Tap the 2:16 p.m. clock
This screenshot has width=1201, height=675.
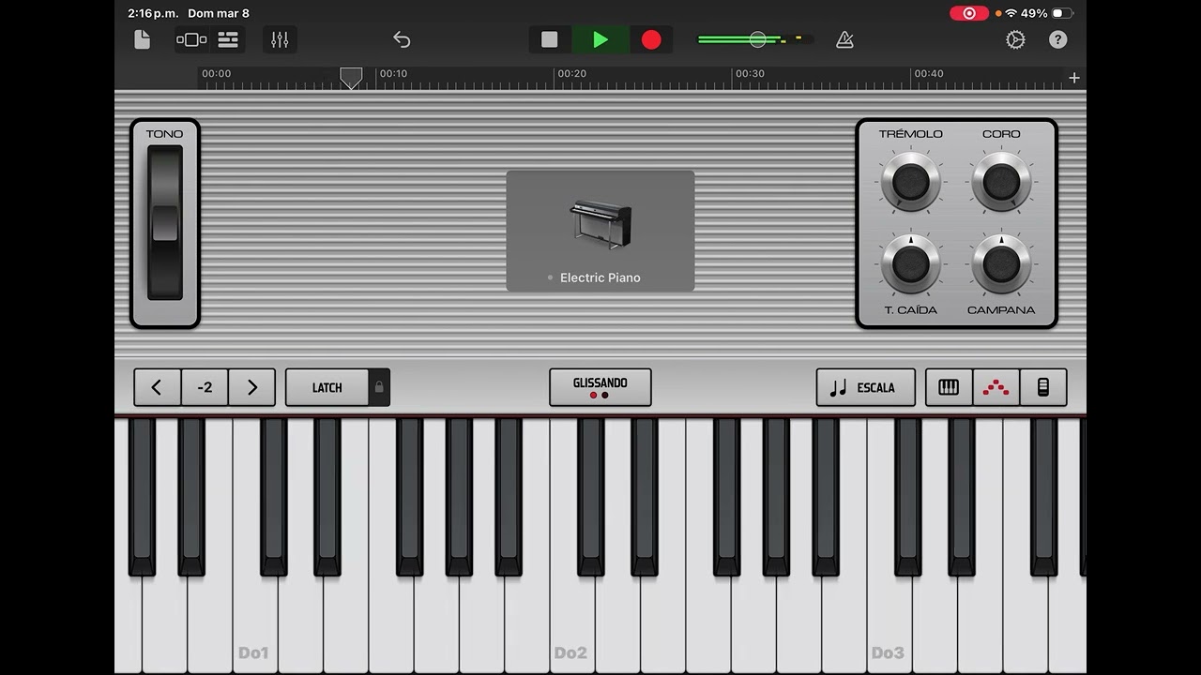(x=153, y=13)
